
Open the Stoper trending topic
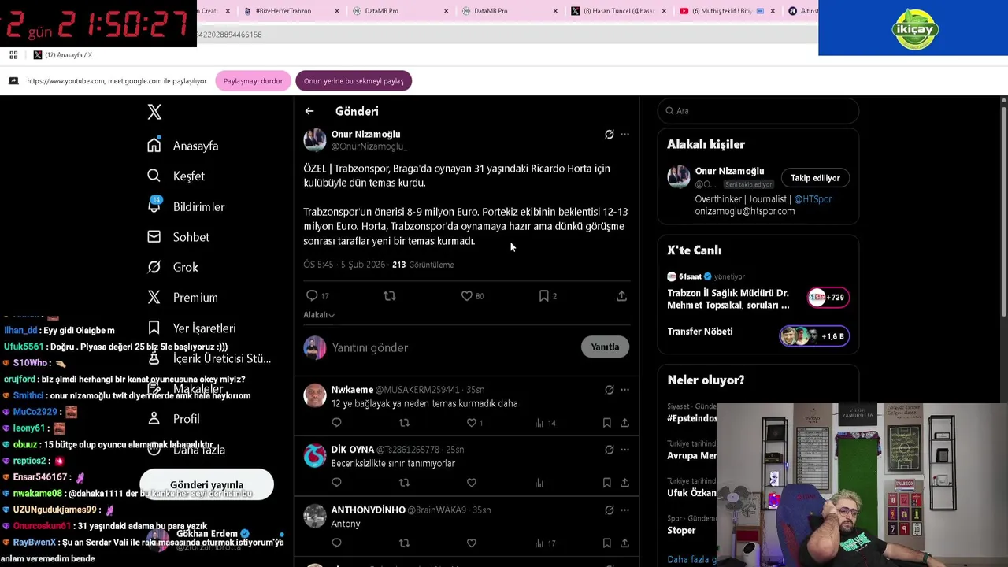coord(681,531)
